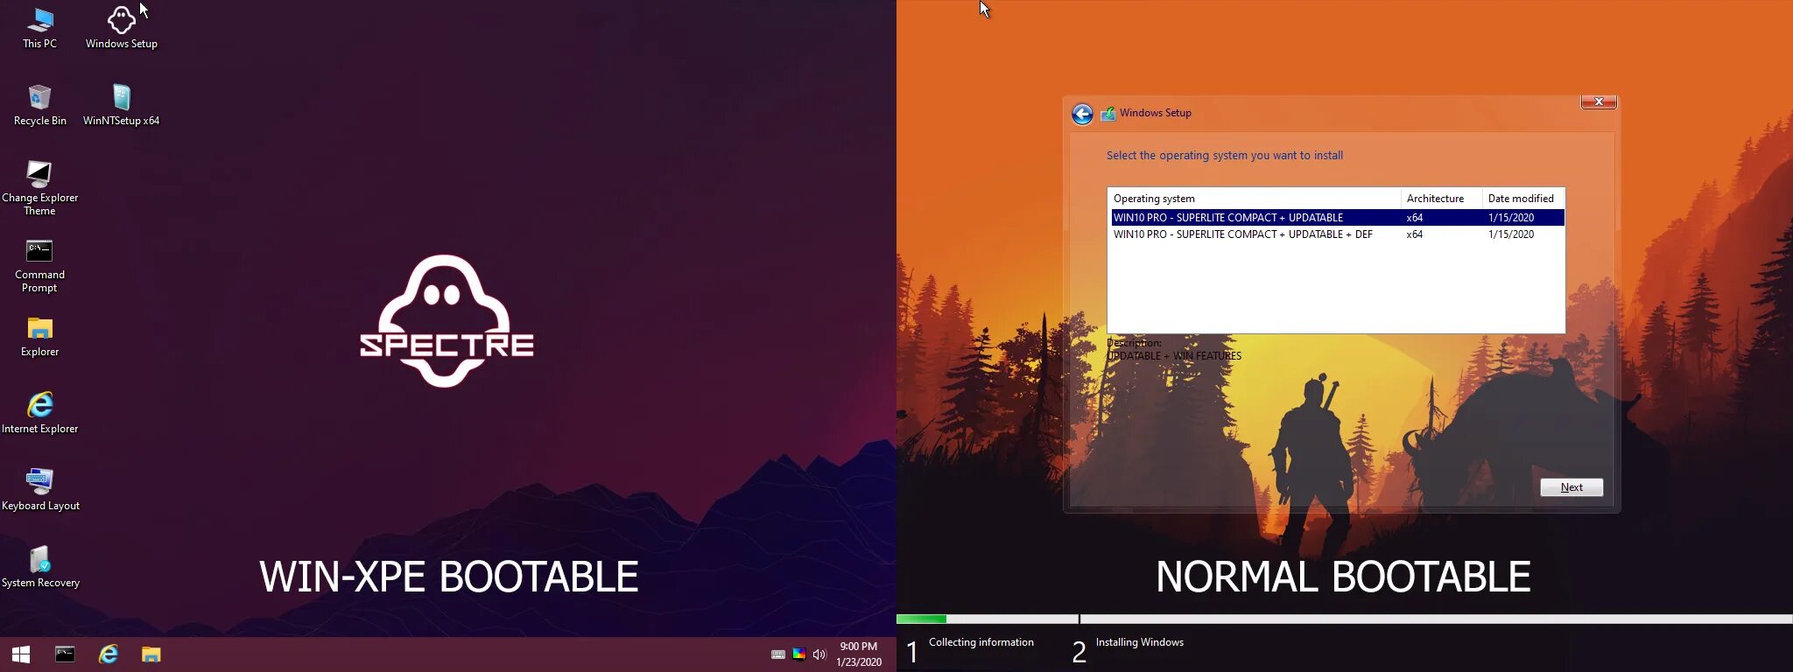Click the Installing Windows step label
The height and width of the screenshot is (672, 1793).
point(1140,642)
